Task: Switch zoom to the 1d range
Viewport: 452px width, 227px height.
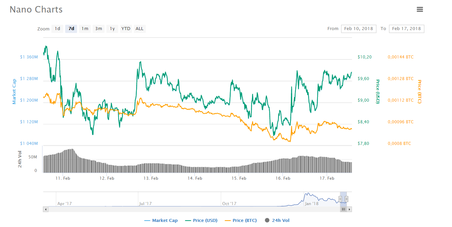Action: [57, 29]
